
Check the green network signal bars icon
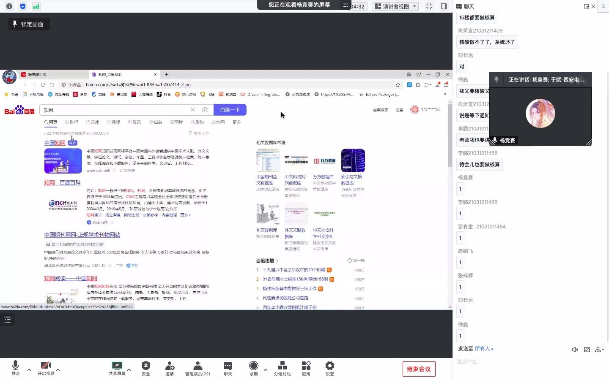(x=36, y=6)
